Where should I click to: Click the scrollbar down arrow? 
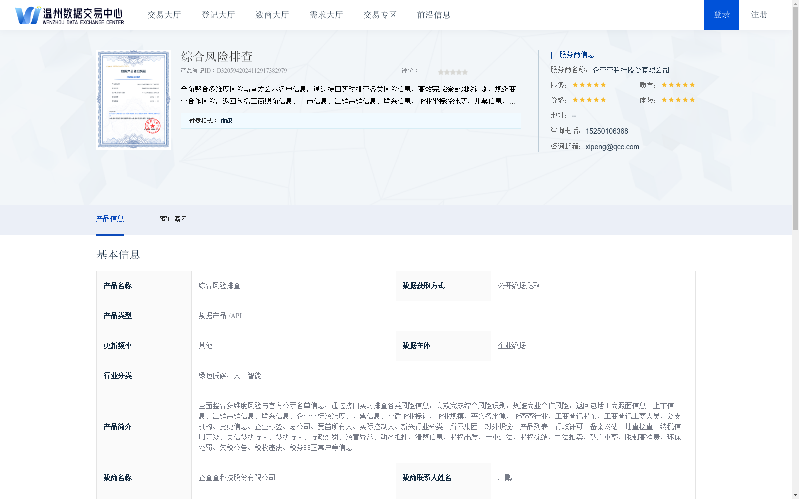(x=795, y=495)
